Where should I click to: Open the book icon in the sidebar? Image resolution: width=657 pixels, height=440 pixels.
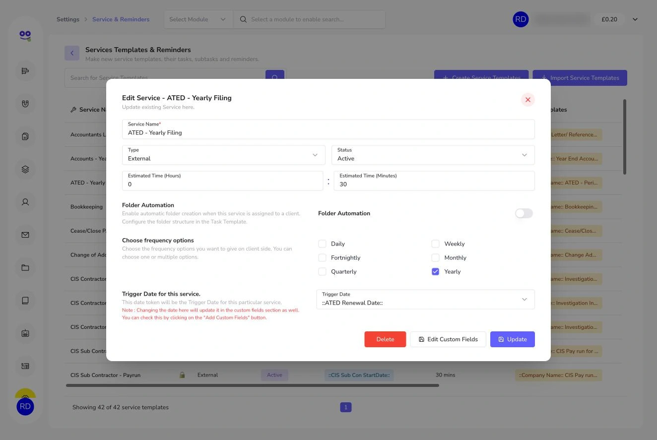(25, 301)
